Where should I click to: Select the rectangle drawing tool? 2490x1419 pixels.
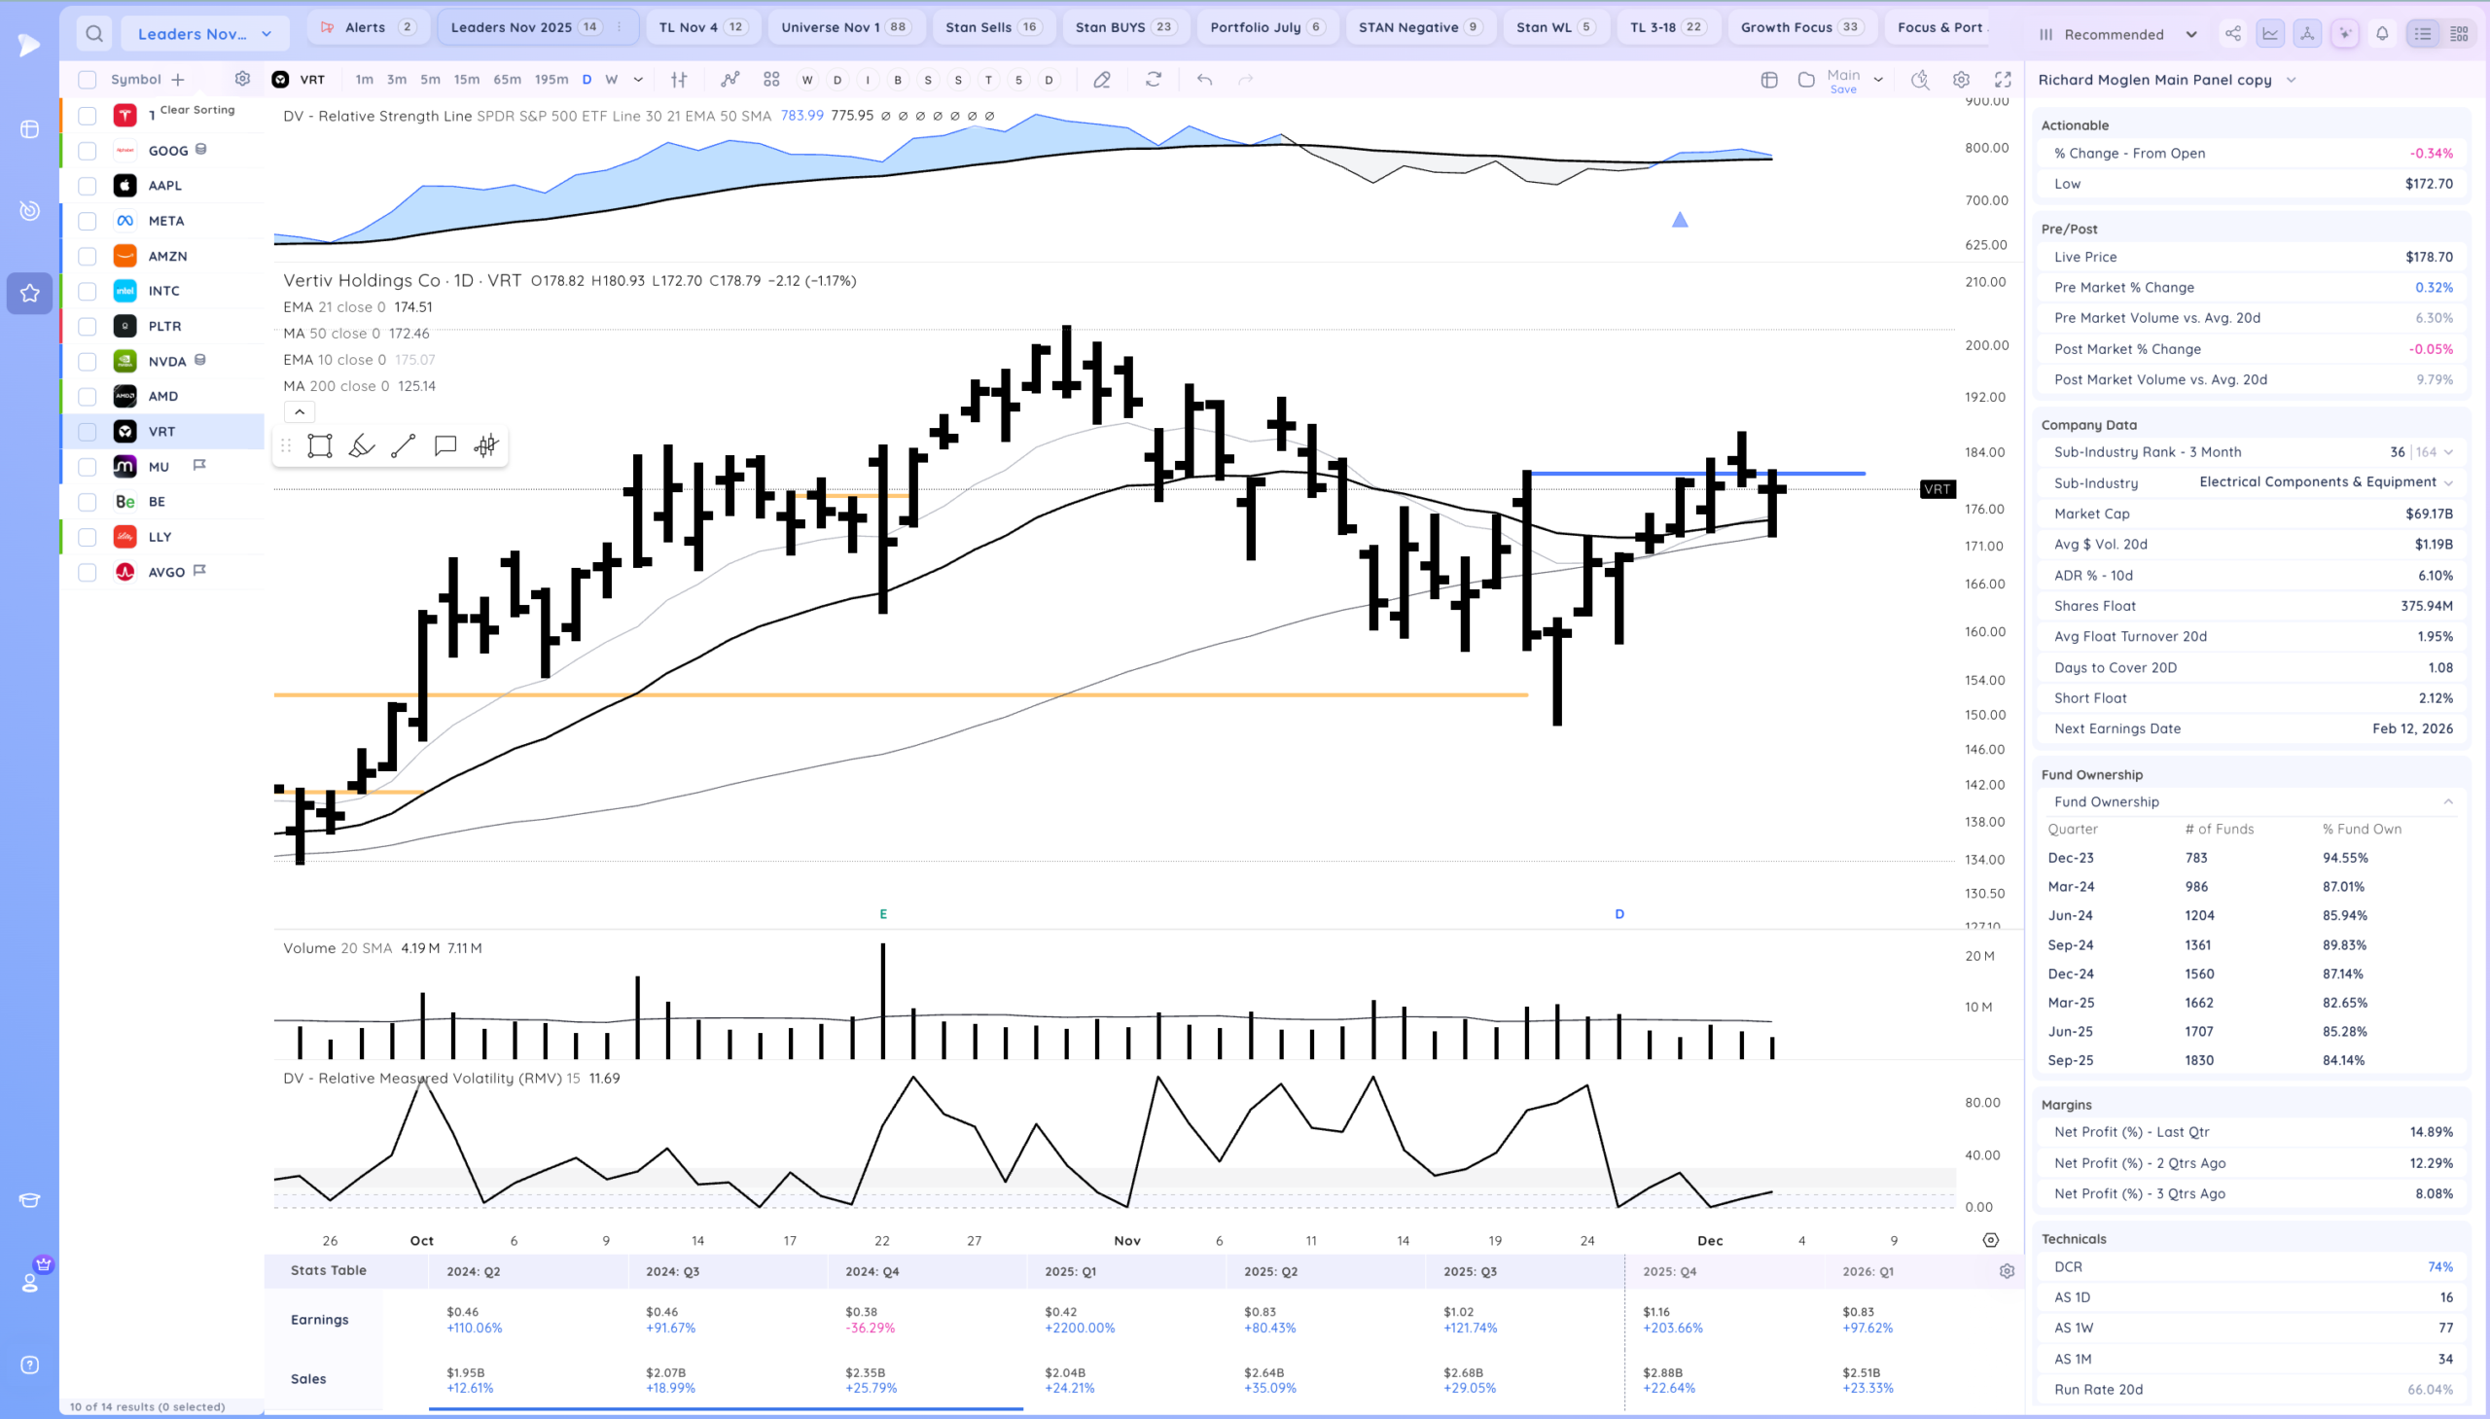pos(320,446)
